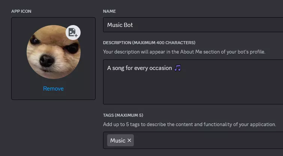
Task: Click the NAME heading label
Action: click(x=109, y=11)
